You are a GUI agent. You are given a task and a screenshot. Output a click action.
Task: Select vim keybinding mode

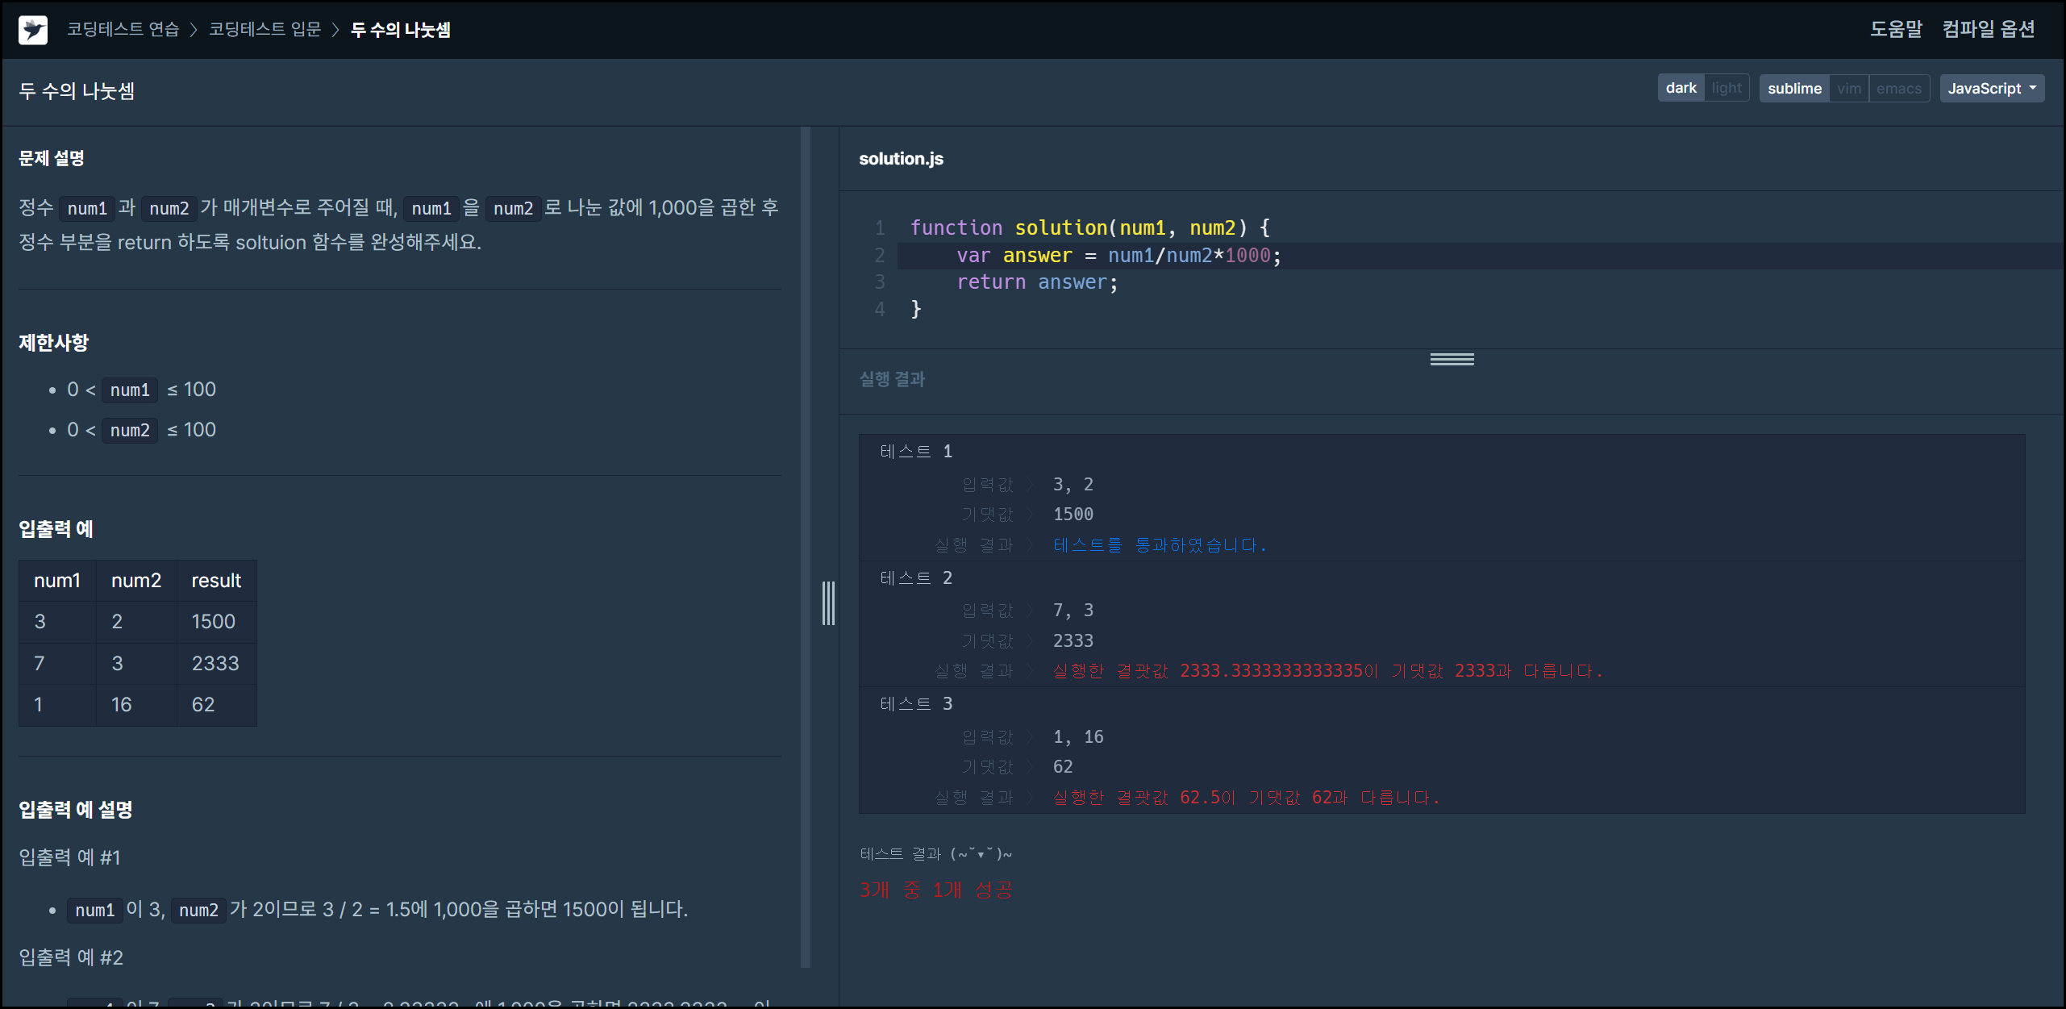point(1848,88)
